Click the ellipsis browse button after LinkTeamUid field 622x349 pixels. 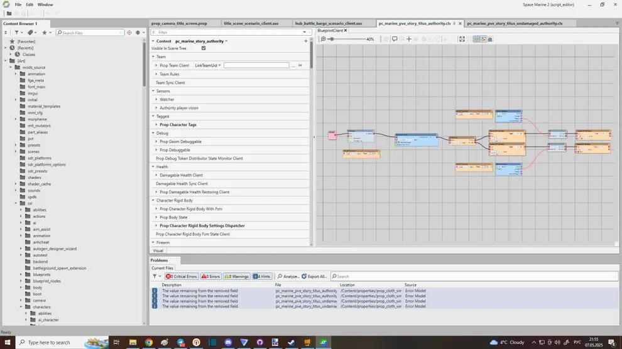(293, 65)
